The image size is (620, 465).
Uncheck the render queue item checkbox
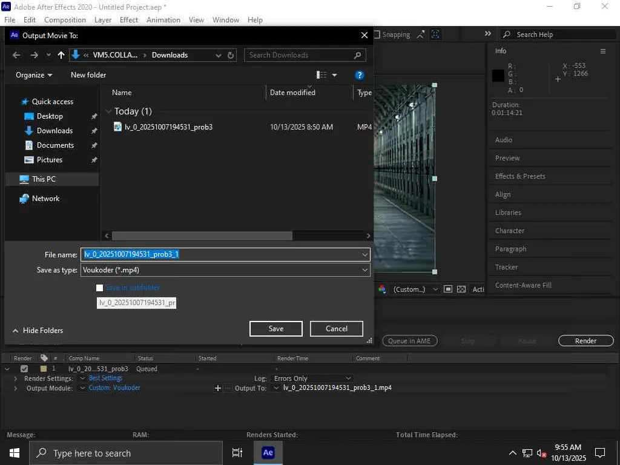point(24,369)
